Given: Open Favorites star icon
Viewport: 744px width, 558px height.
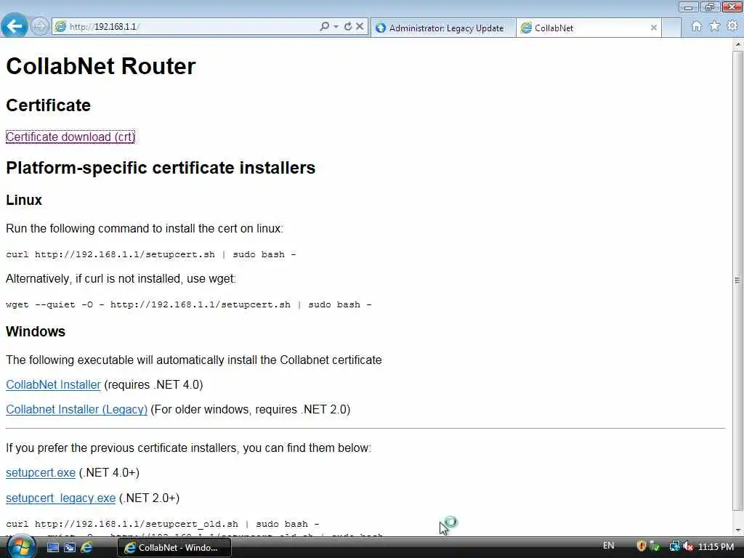Looking at the screenshot, I should (x=715, y=27).
